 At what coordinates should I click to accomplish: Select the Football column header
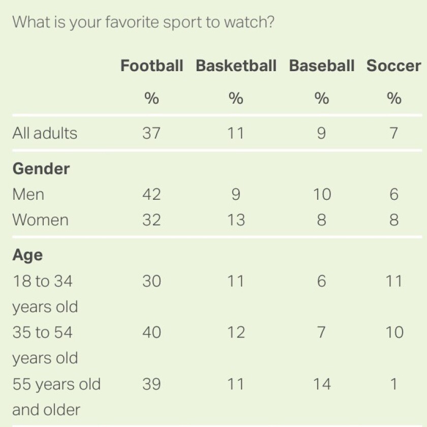151,66
